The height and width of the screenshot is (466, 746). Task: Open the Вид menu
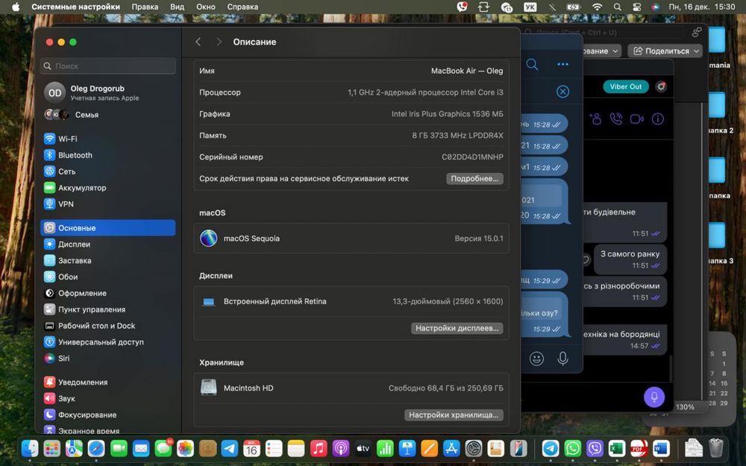click(177, 7)
